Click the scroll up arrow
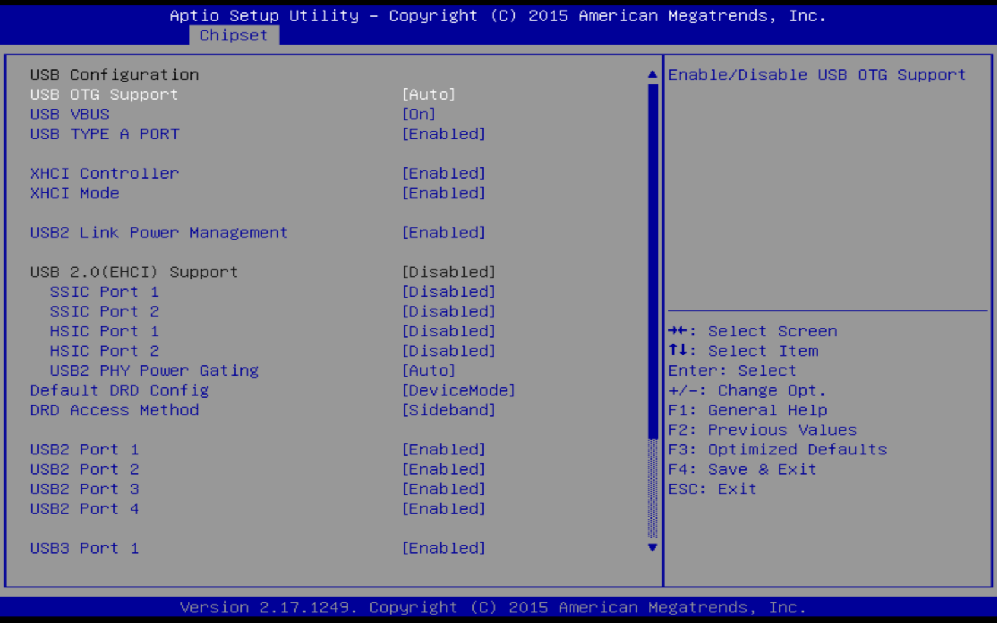This screenshot has width=997, height=623. pyautogui.click(x=652, y=75)
